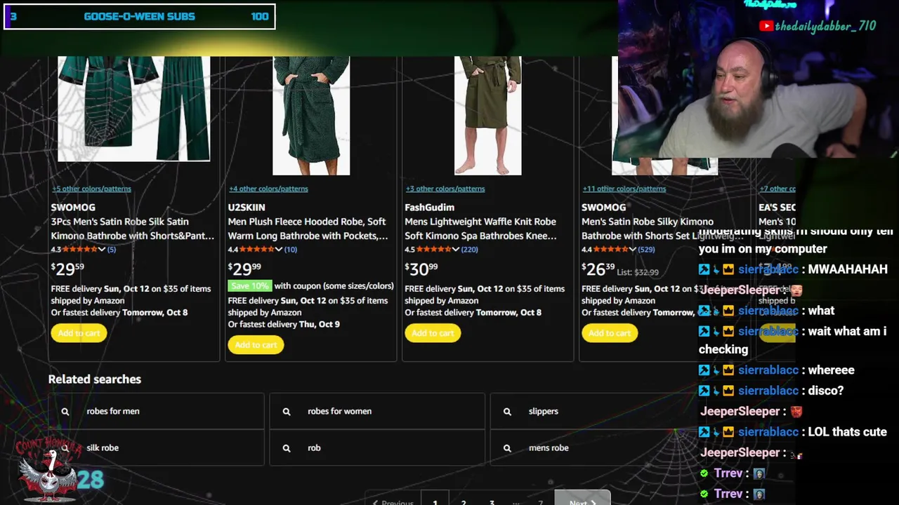
Task: Click sierrablacc name on 'disco?' message
Action: pos(768,391)
